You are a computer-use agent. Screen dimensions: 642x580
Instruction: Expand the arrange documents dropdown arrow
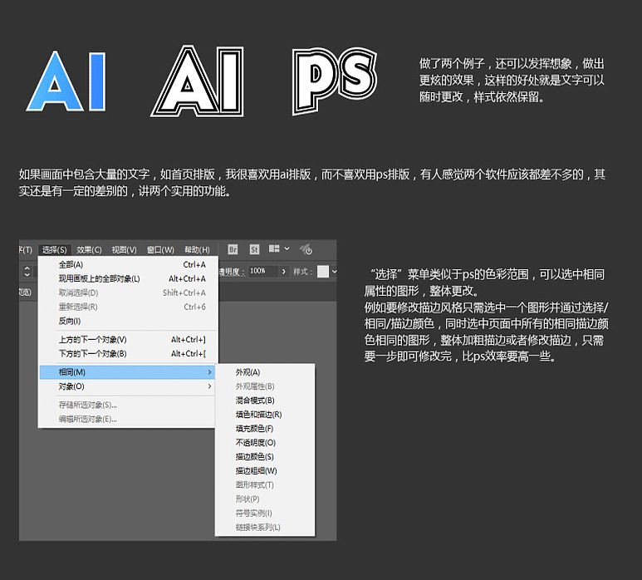click(x=287, y=249)
